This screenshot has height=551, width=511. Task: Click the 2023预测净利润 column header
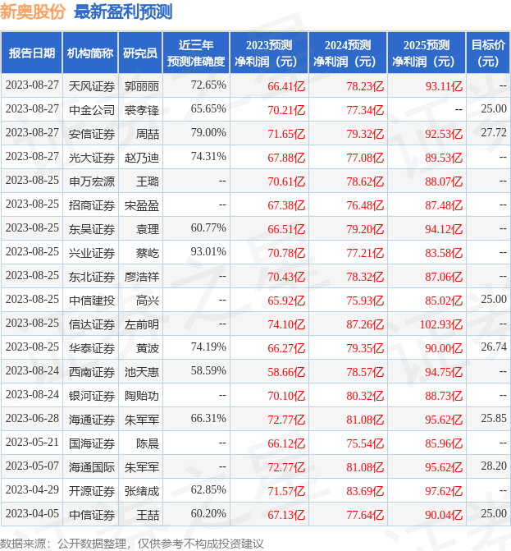pyautogui.click(x=269, y=53)
